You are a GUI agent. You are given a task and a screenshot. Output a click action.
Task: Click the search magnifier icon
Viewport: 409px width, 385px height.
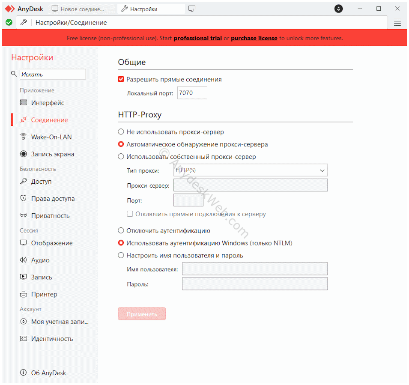coord(14,74)
